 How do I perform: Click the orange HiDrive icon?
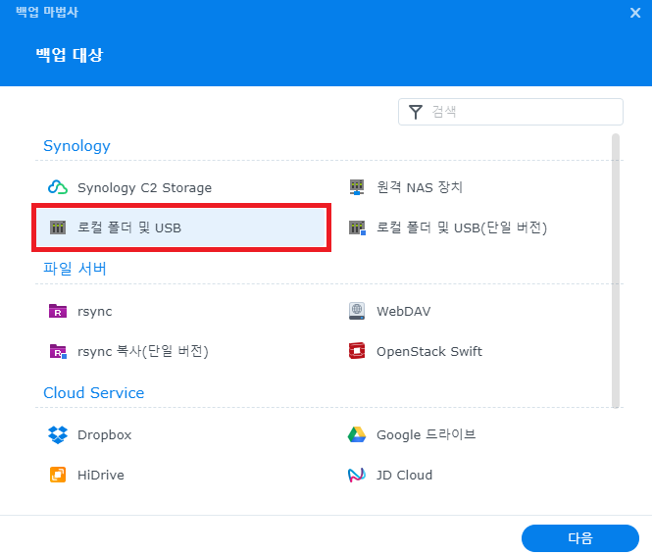pyautogui.click(x=58, y=475)
